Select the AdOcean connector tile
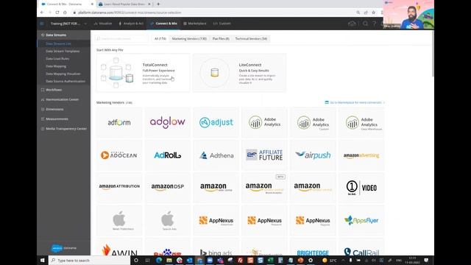Image resolution: width=471 pixels, height=265 pixels. tap(119, 155)
